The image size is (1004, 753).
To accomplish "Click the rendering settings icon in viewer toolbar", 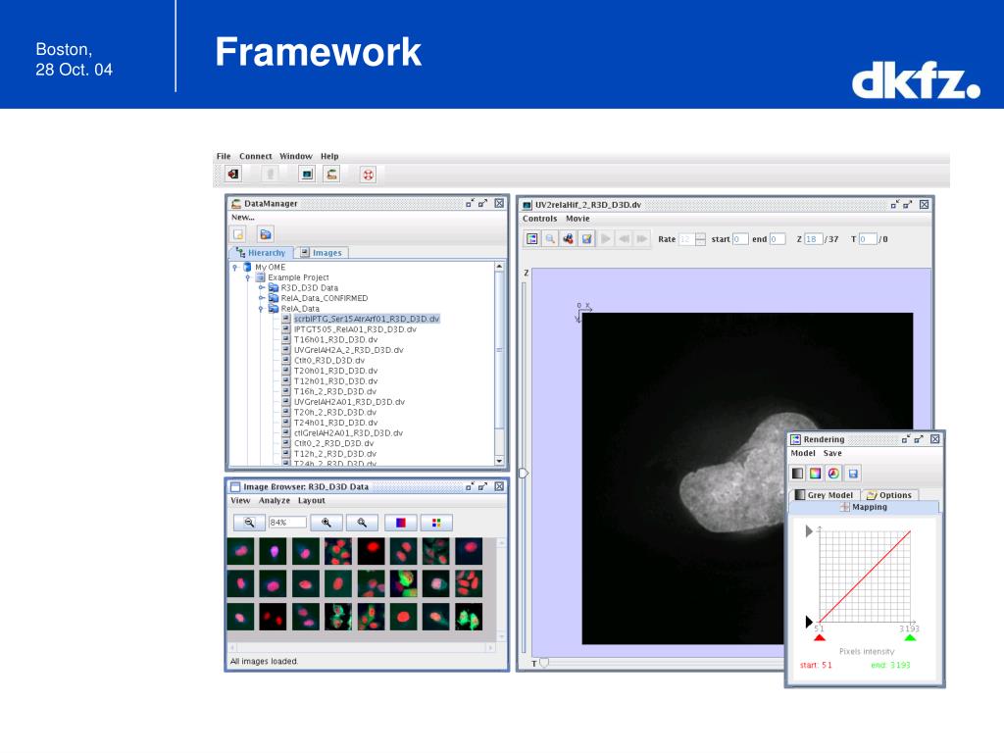I will tap(532, 239).
